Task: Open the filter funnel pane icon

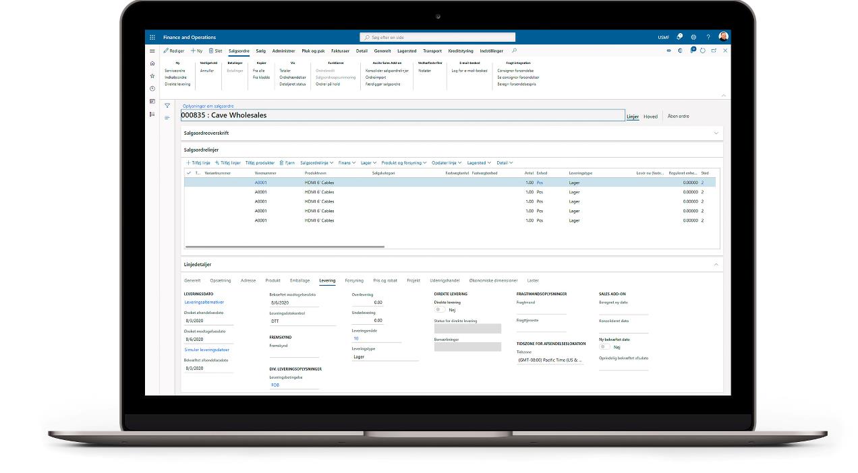Action: point(167,106)
